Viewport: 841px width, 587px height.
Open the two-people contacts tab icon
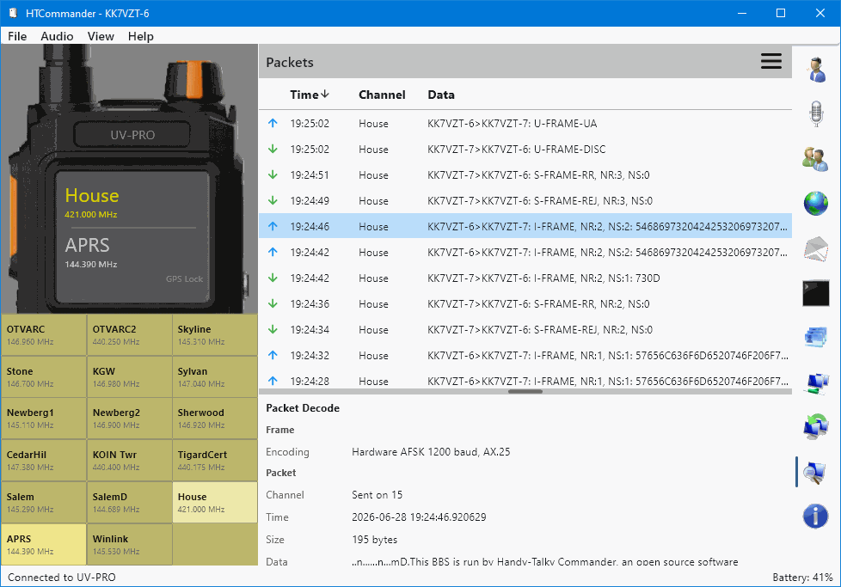tap(815, 159)
